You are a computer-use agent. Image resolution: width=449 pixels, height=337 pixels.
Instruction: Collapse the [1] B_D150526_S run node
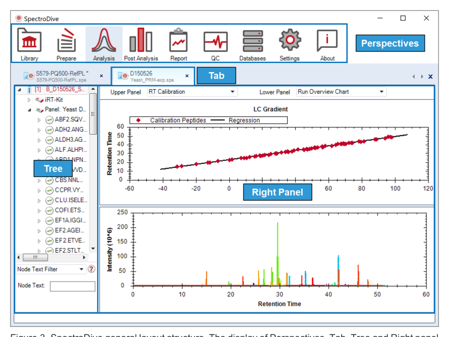coord(19,90)
